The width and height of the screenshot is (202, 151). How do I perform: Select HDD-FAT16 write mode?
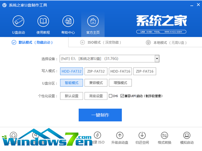120,71
